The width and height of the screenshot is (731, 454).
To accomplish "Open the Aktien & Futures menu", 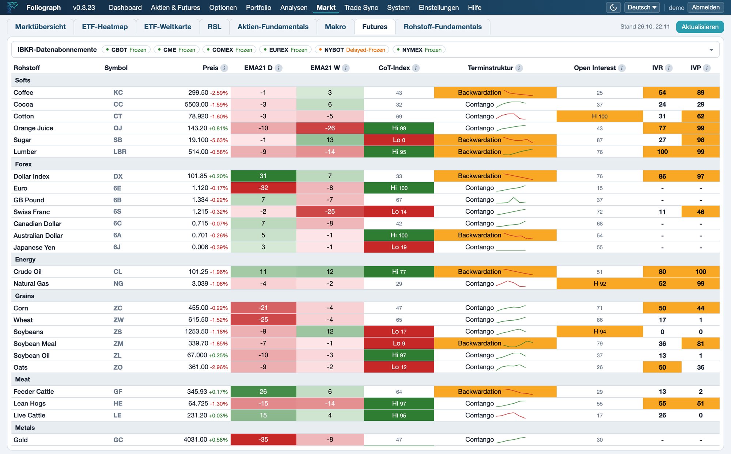I will (175, 7).
